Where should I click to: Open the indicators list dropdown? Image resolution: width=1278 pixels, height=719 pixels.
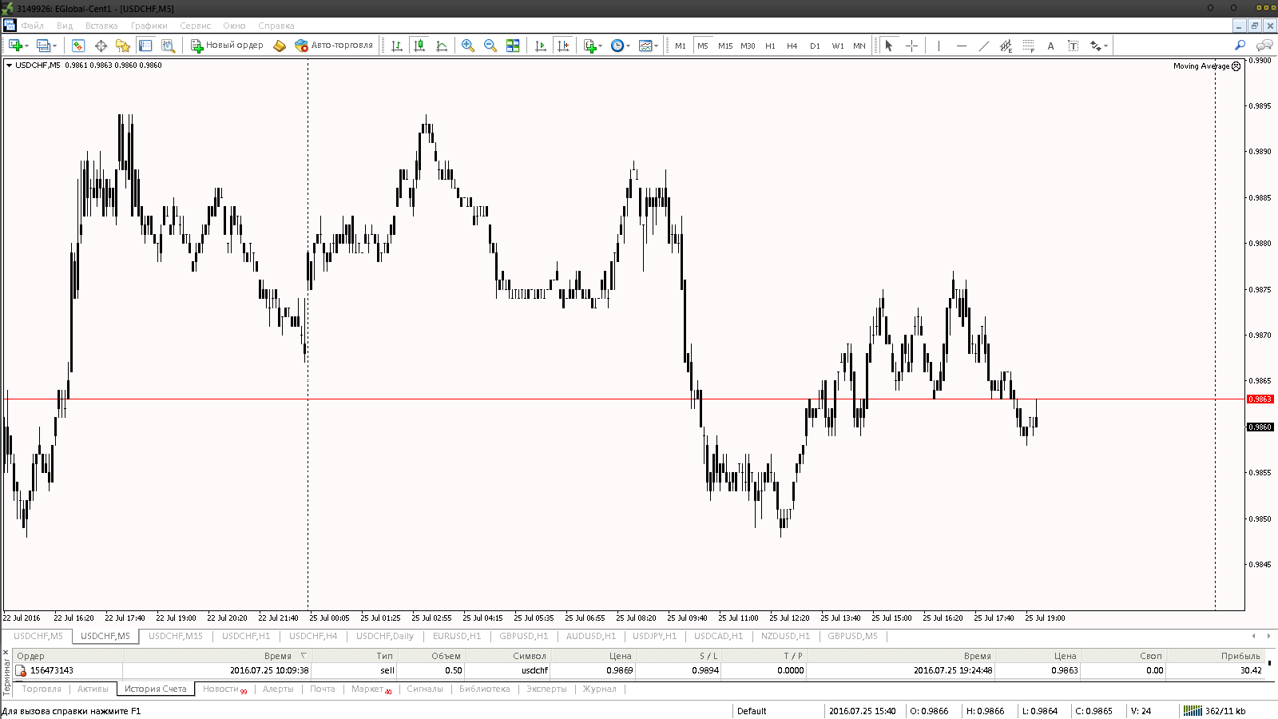point(593,46)
